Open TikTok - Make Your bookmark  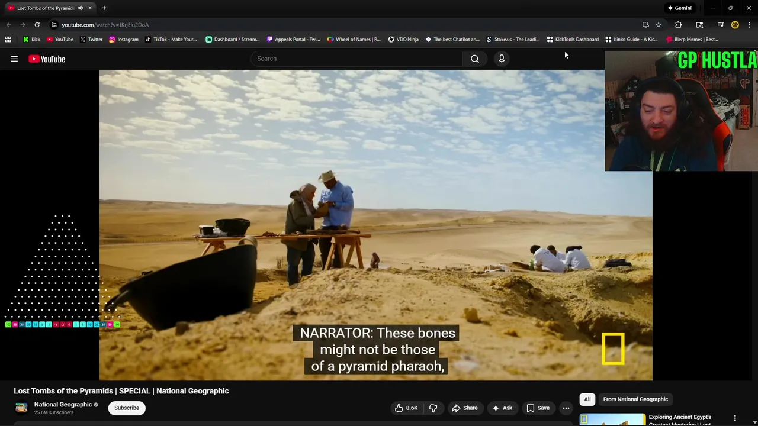171,40
